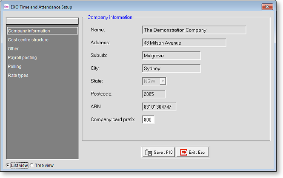Close the Time and Attendance Setup window

point(267,7)
